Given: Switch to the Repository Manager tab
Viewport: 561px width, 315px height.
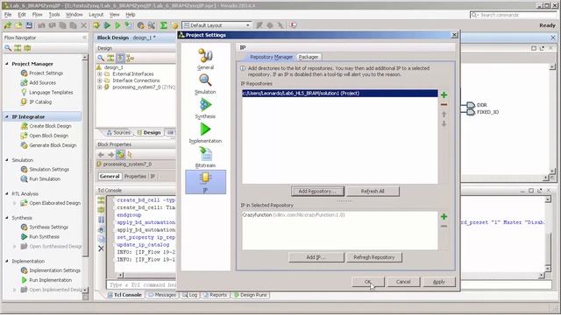Looking at the screenshot, I should (x=271, y=57).
